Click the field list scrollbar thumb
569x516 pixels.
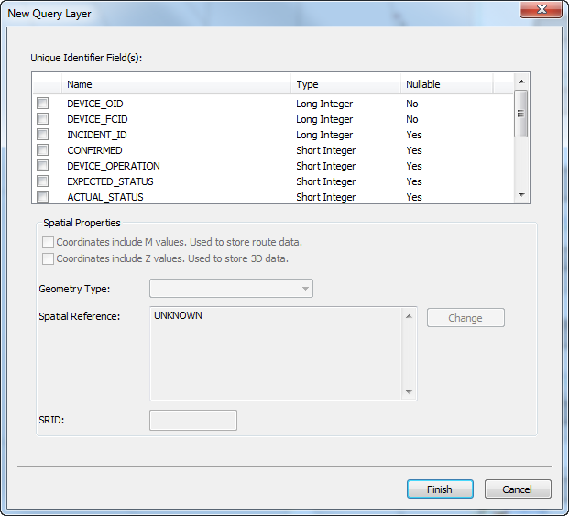point(520,115)
